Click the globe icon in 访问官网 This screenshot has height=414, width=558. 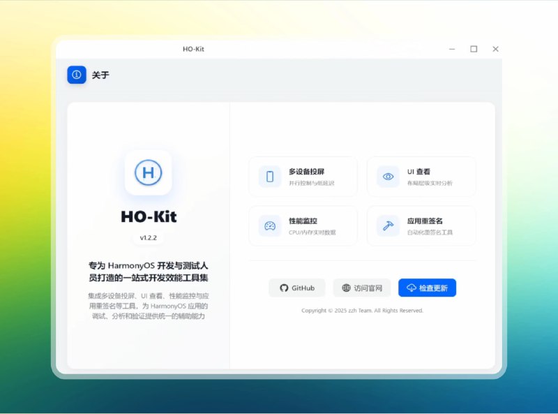point(347,288)
